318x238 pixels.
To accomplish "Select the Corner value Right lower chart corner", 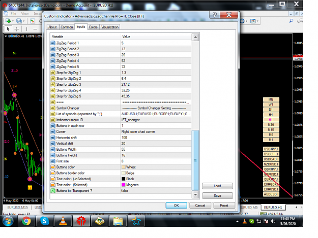I will coord(156,131).
